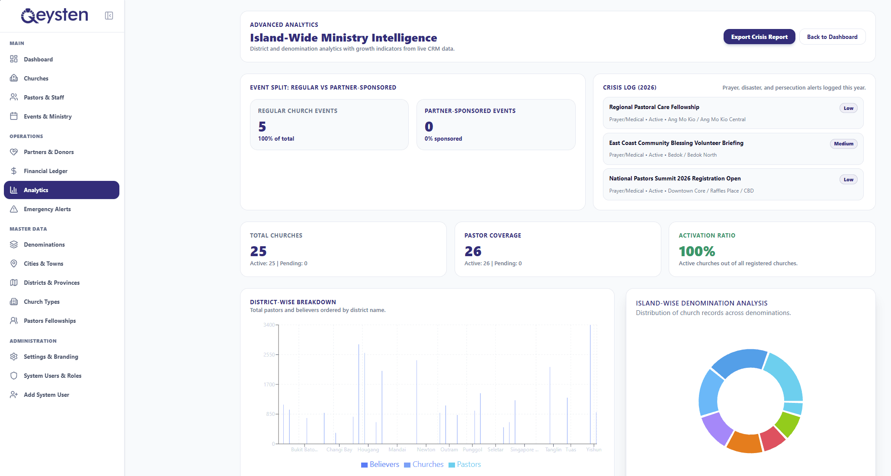Screen dimensions: 891x476
Task: Click the Settings & Branding gear icon
Action: (x=14, y=356)
